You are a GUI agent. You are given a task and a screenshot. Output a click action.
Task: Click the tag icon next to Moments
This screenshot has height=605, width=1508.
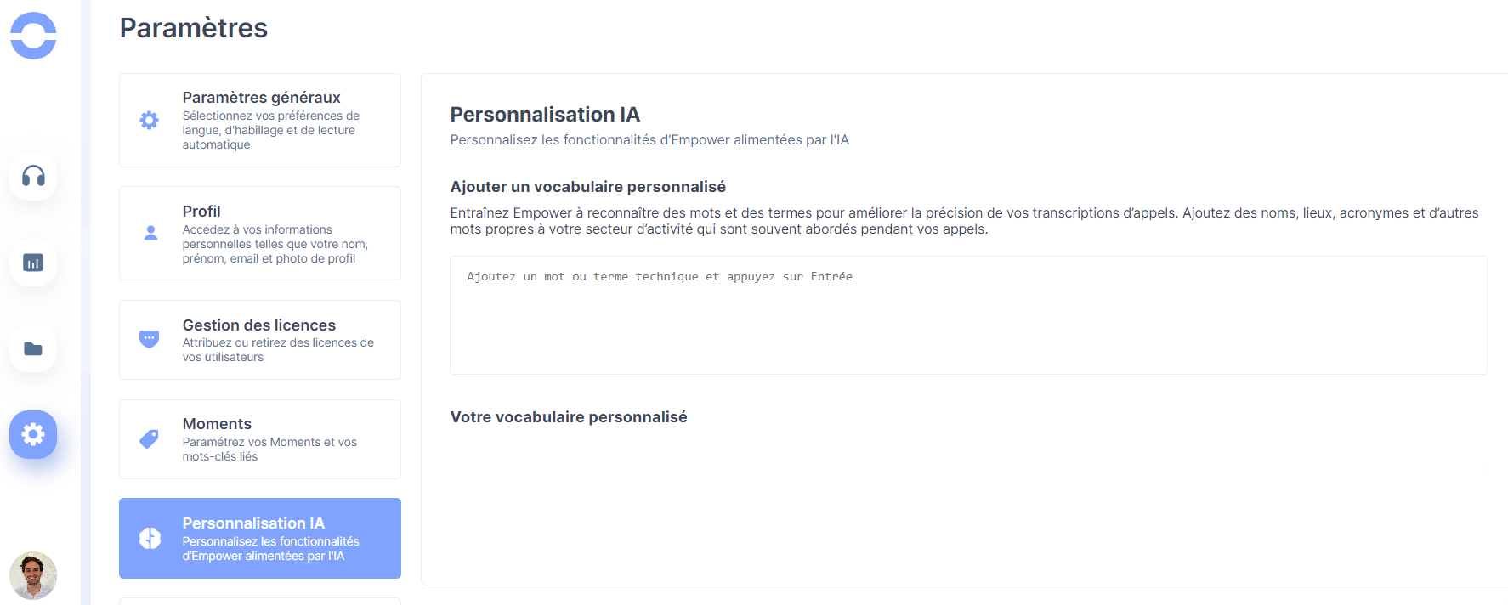149,438
